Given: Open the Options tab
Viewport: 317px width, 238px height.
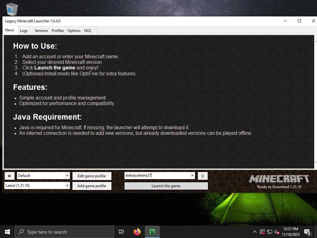Looking at the screenshot, I should coord(74,31).
